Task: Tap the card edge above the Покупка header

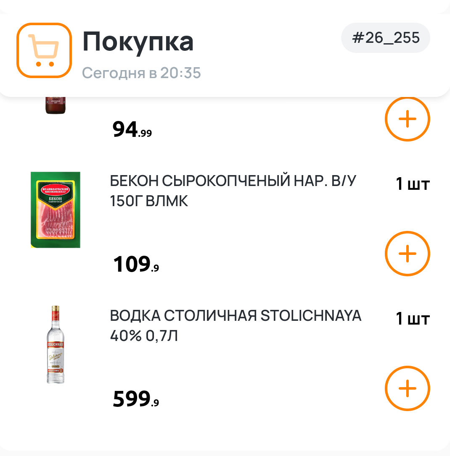Action: point(225,5)
